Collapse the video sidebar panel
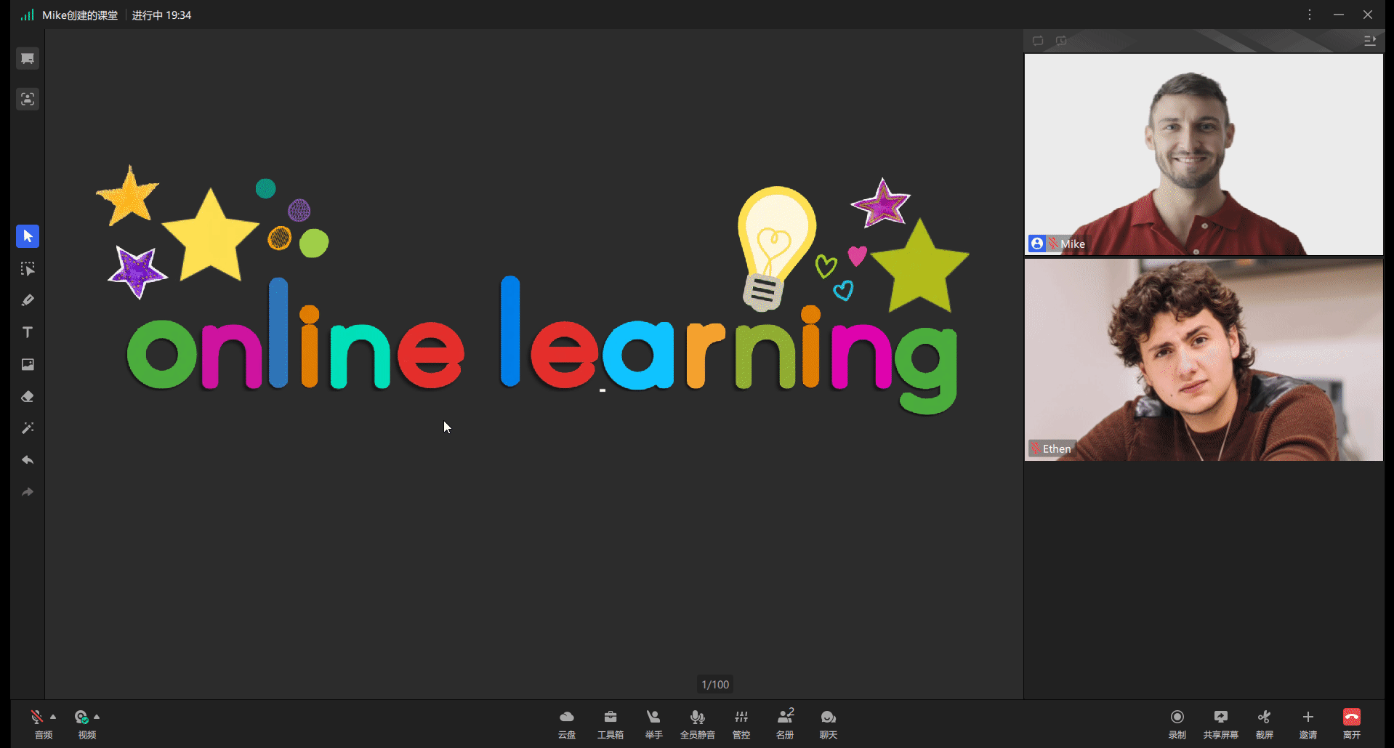Screen dimensions: 1394x748 pos(1370,41)
